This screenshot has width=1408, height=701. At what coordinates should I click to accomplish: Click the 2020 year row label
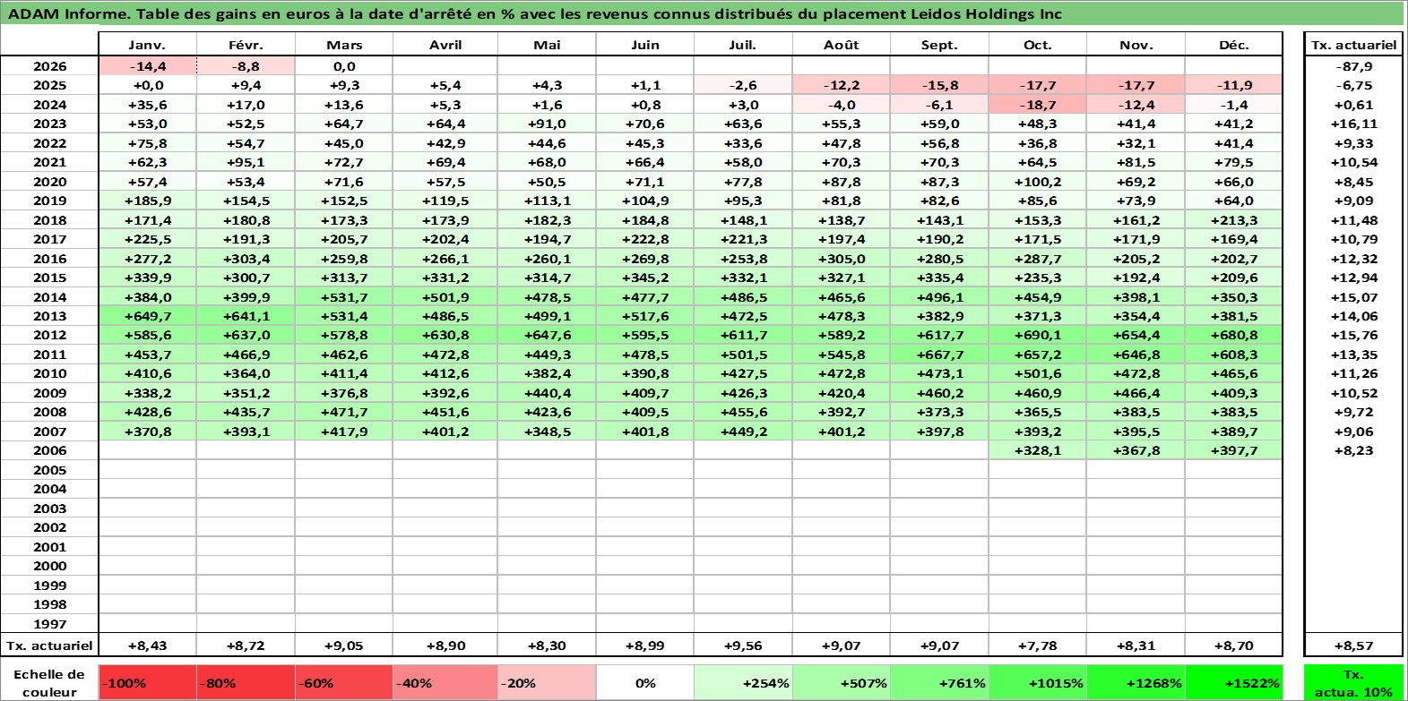click(49, 182)
